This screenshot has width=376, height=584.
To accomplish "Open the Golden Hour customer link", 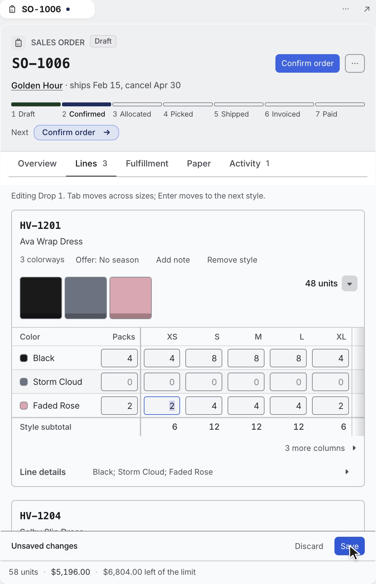I will pos(37,86).
